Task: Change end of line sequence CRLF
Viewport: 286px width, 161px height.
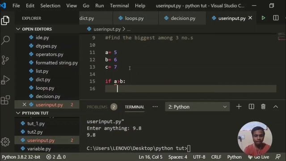Action: [x=216, y=157]
